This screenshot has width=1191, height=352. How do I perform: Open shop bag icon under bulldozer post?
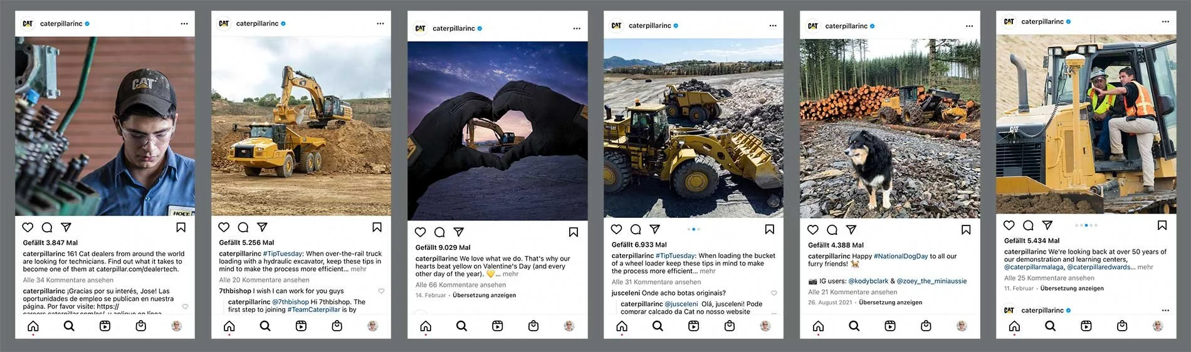(1122, 326)
